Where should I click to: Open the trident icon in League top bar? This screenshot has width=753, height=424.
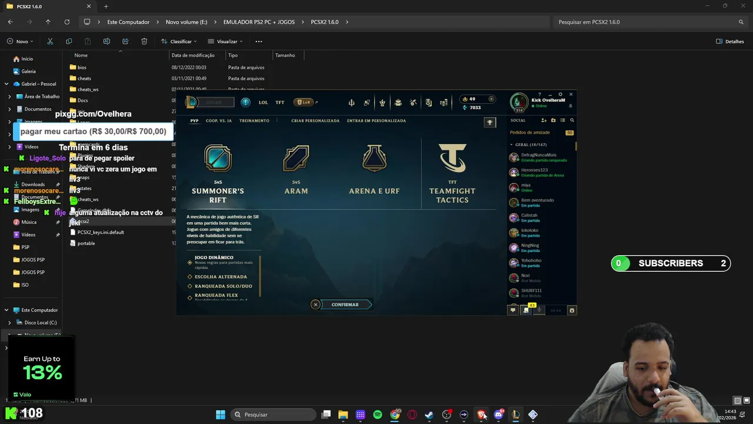(351, 102)
